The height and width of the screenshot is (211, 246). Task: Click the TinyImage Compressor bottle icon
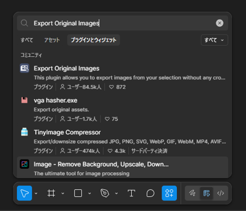click(25, 132)
